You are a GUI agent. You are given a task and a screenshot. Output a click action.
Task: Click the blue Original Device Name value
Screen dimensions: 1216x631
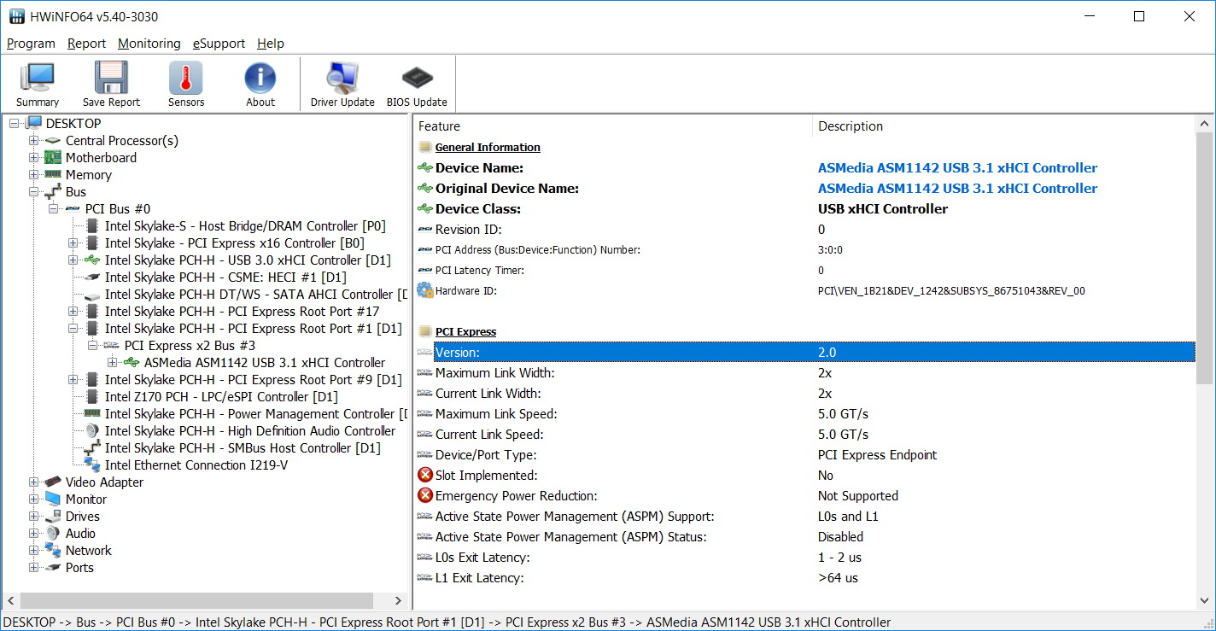[957, 189]
